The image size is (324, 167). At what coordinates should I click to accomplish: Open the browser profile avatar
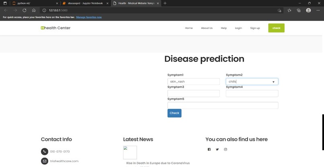[308, 10]
